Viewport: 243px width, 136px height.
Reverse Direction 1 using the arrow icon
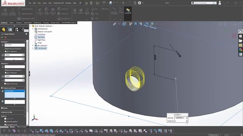point(3,45)
